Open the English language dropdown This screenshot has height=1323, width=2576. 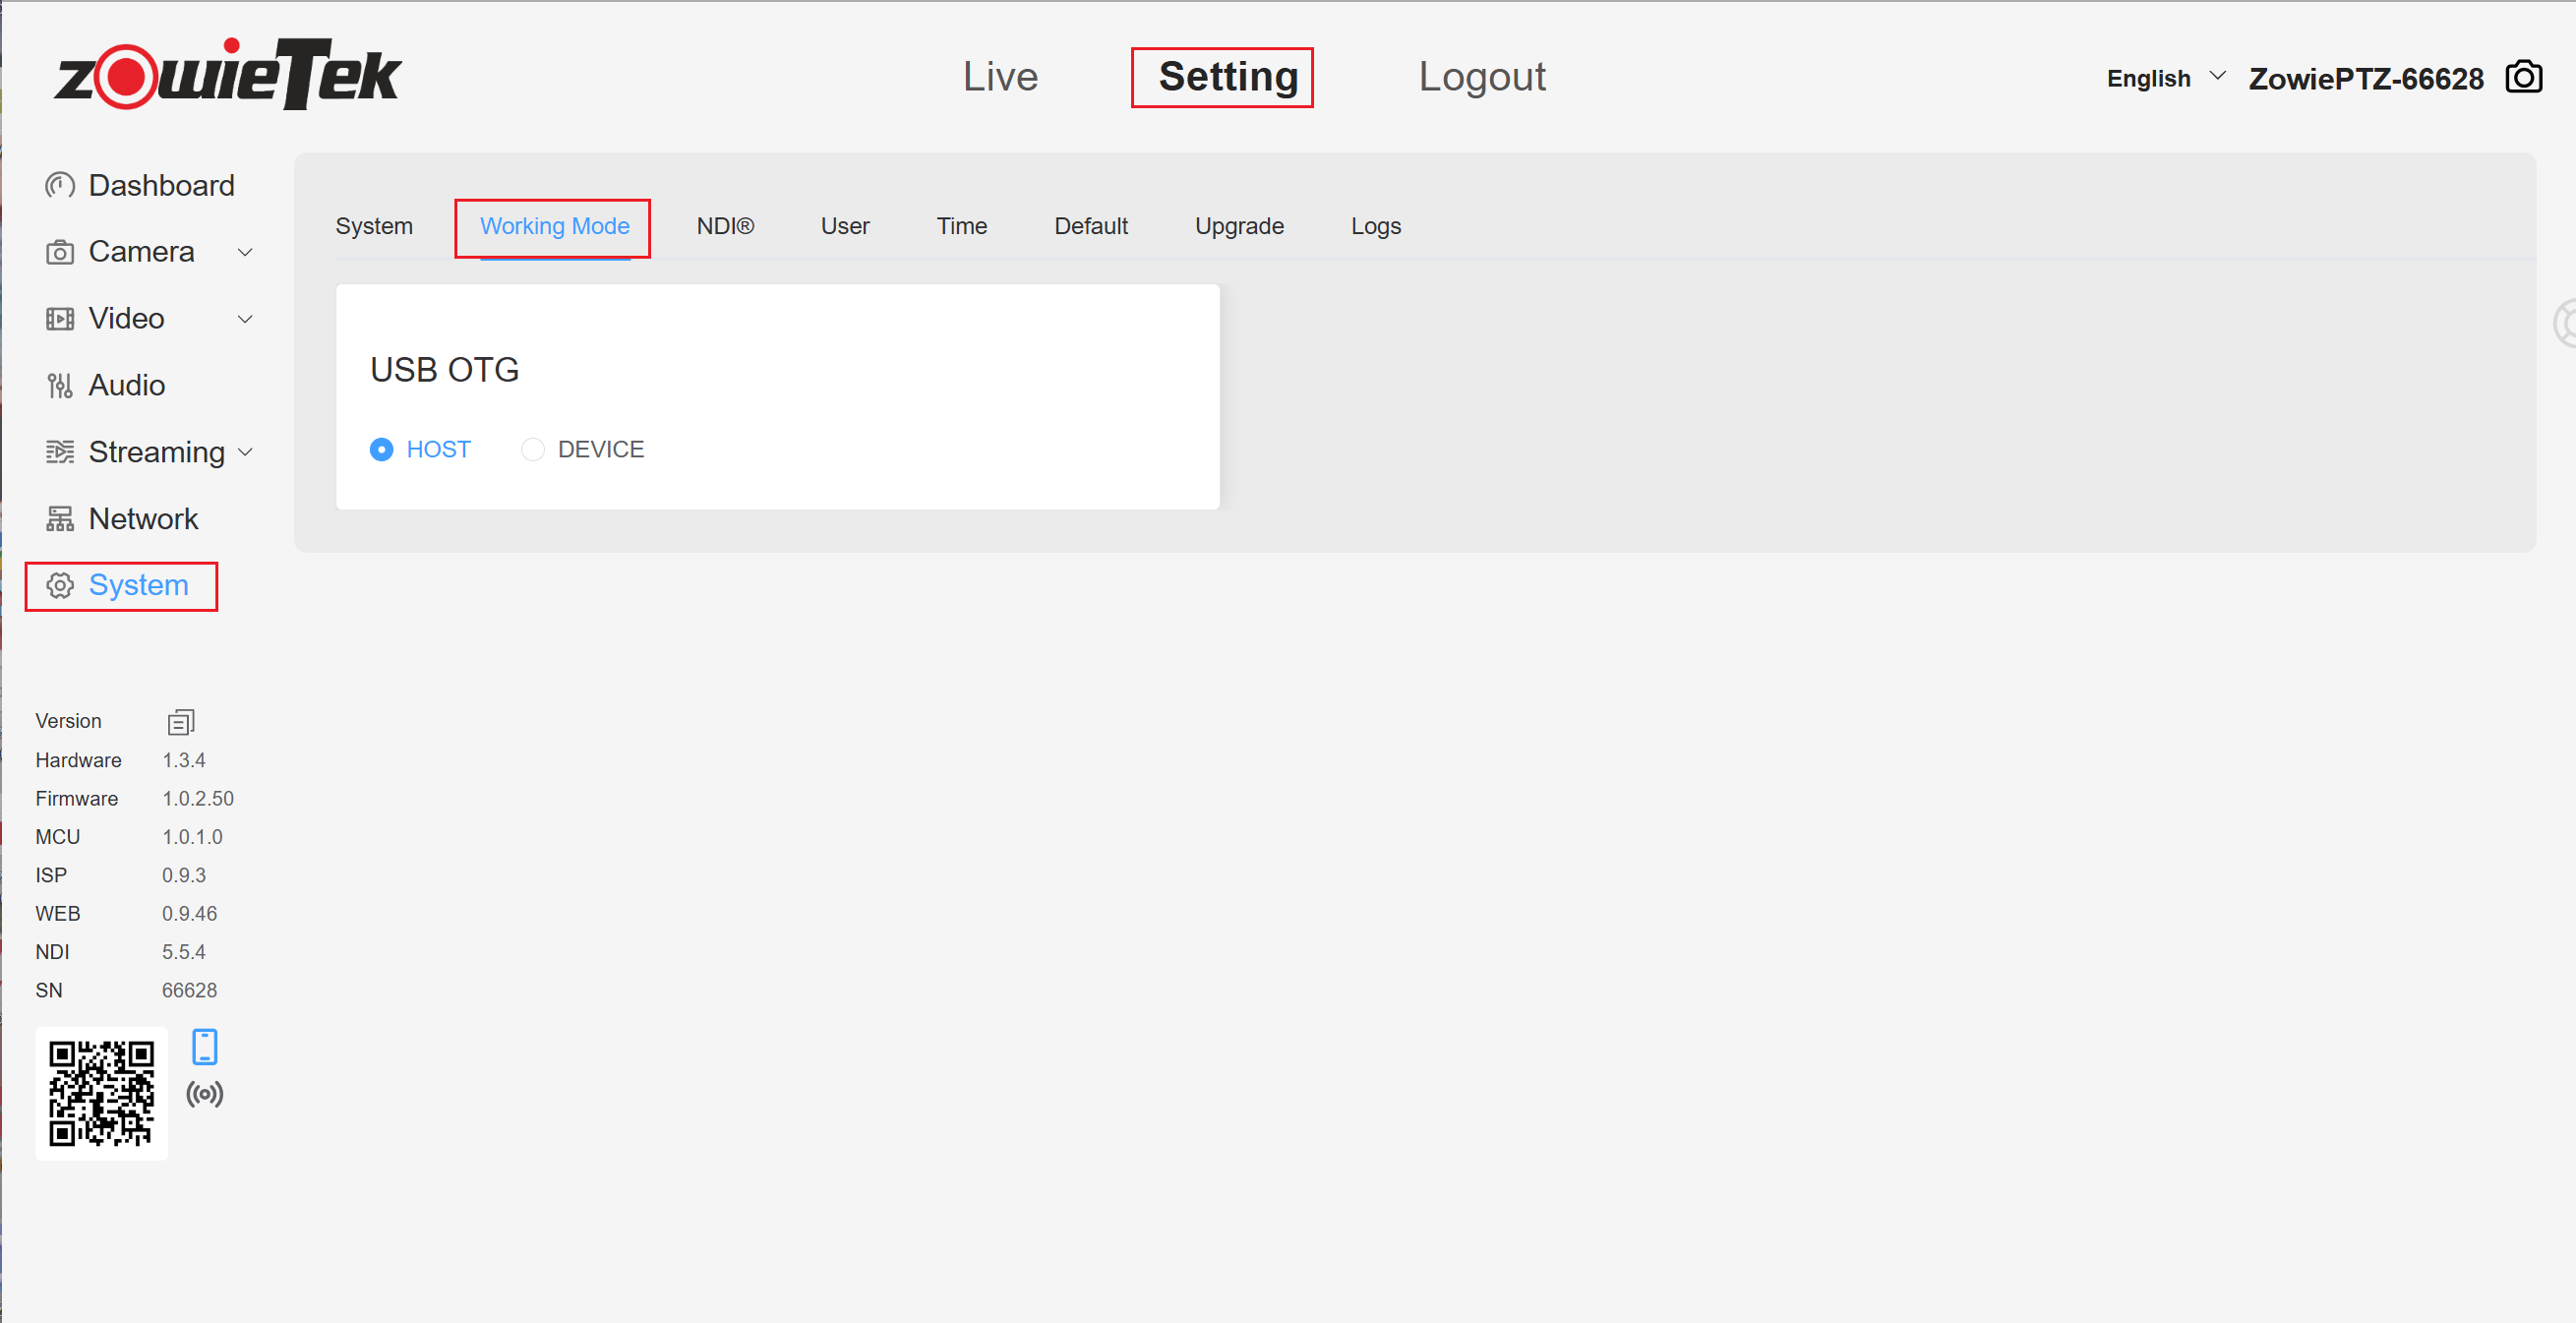click(2164, 78)
